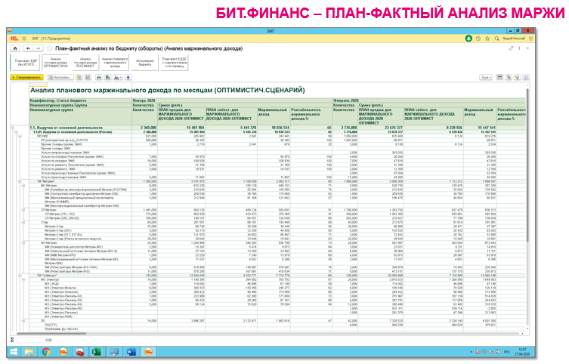This screenshot has height=364, width=569.
Task: Click the 1C logo icon
Action: [x=14, y=39]
